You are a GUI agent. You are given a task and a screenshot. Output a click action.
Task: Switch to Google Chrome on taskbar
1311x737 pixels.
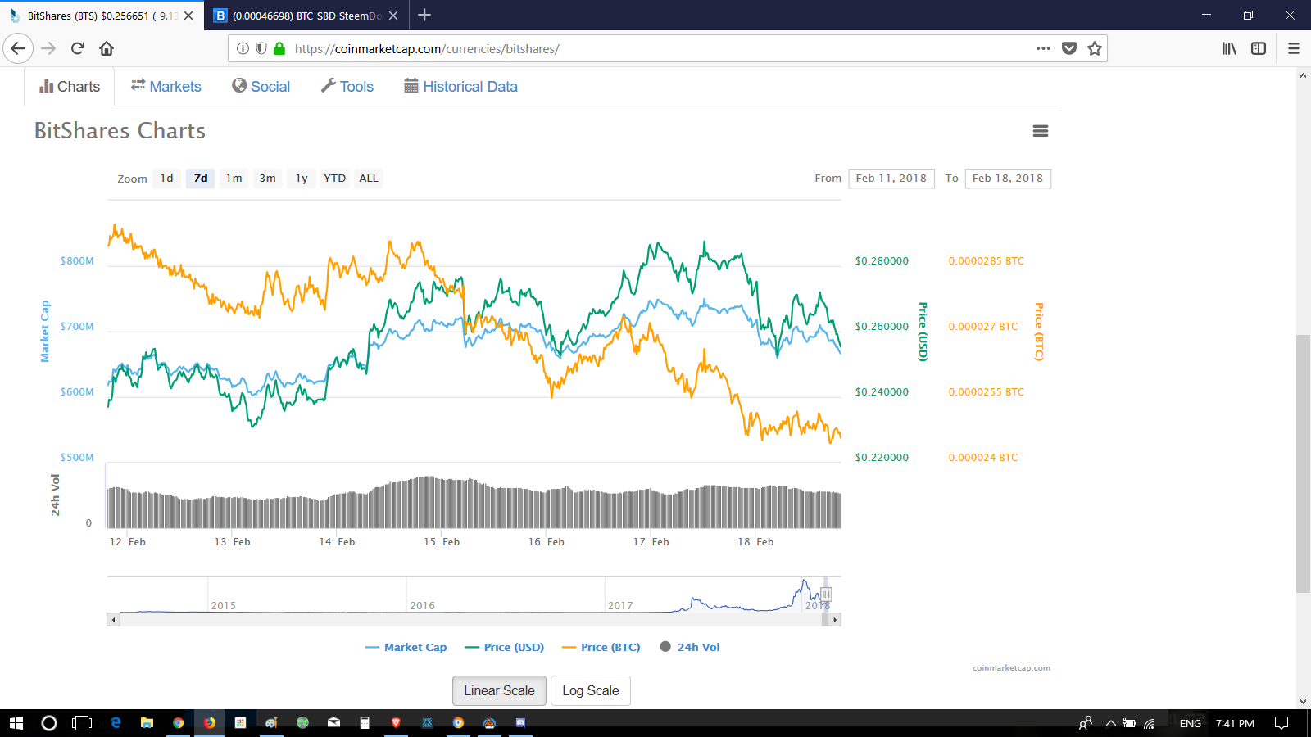pos(178,723)
